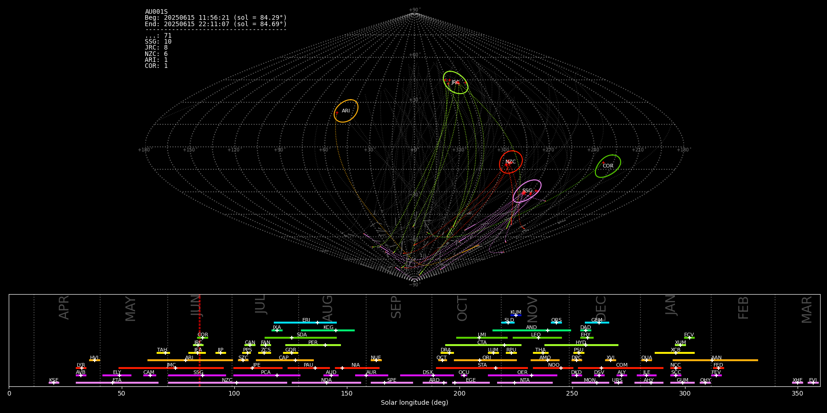Click the 'Beg: 20250615 11:56:21' line
Image resolution: width=827 pixels, height=413 pixels.
pos(215,18)
